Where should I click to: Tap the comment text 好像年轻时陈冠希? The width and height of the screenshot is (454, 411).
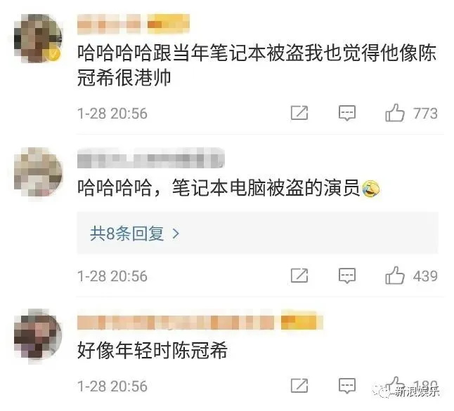(x=153, y=350)
